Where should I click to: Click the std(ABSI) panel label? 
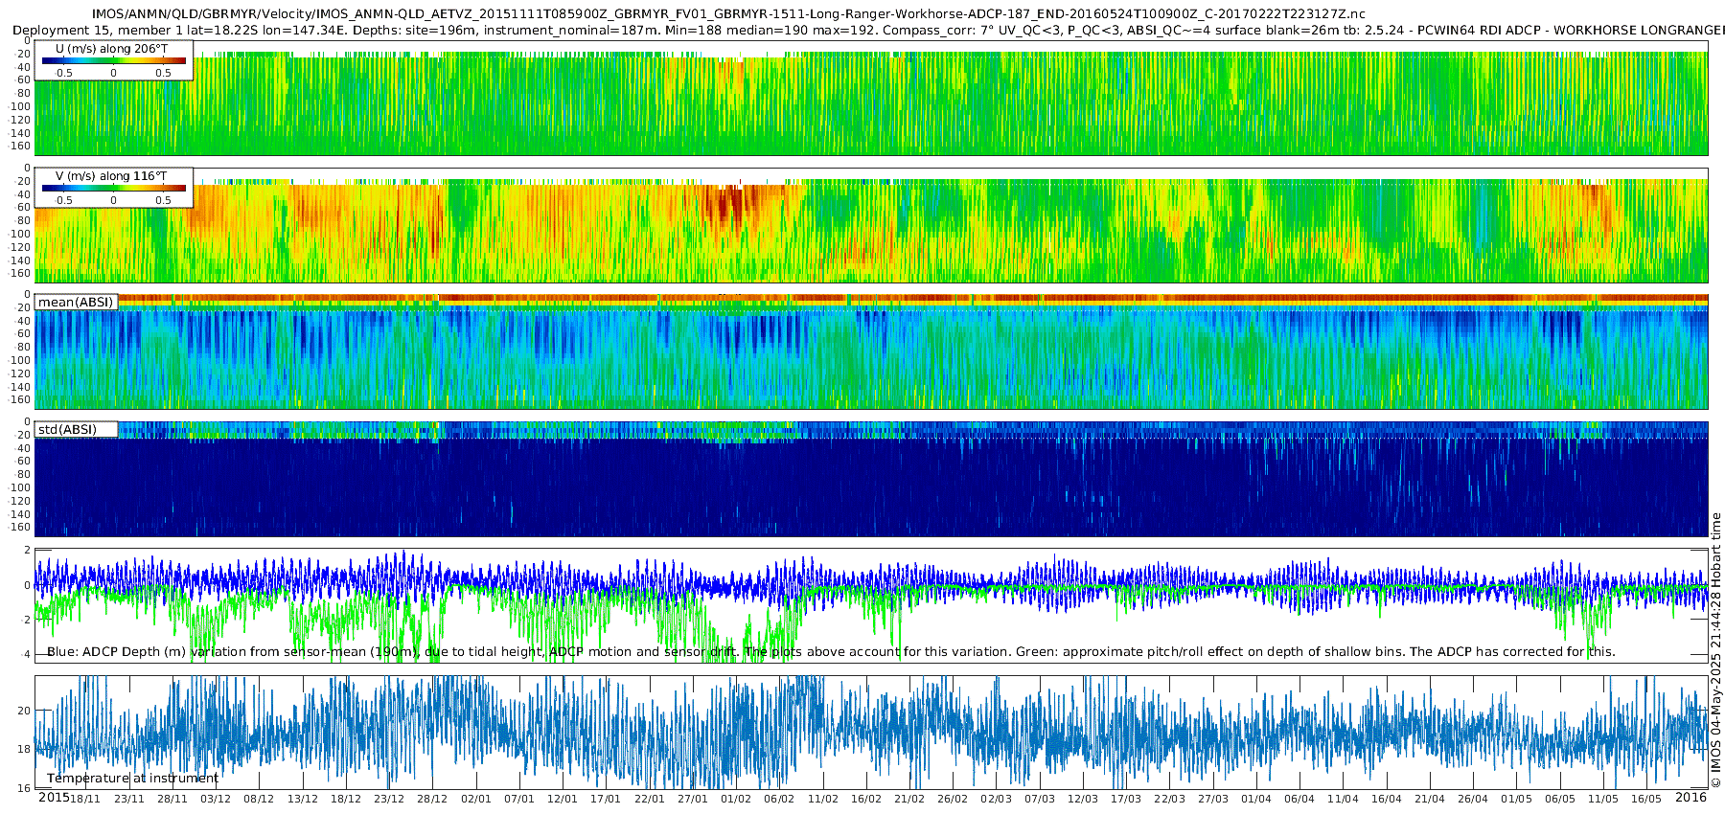[x=67, y=430]
